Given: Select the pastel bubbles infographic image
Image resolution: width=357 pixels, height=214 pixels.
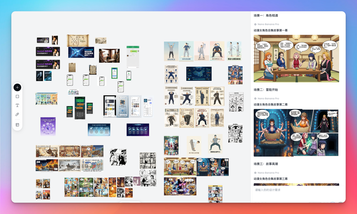Looking at the screenshot, I should [47, 99].
